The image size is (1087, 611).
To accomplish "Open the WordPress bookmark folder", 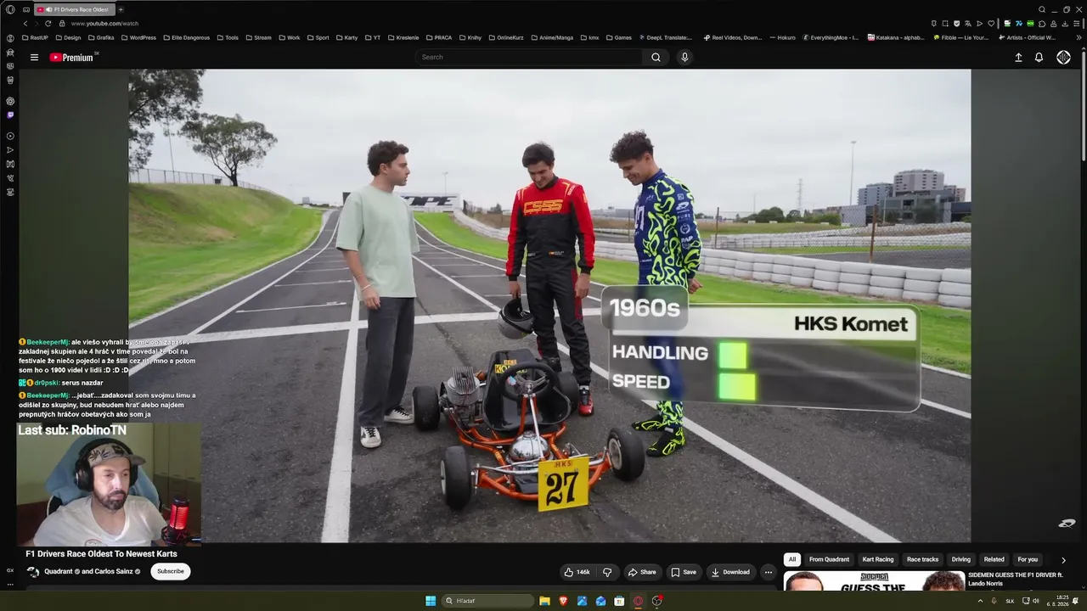I will [x=138, y=37].
